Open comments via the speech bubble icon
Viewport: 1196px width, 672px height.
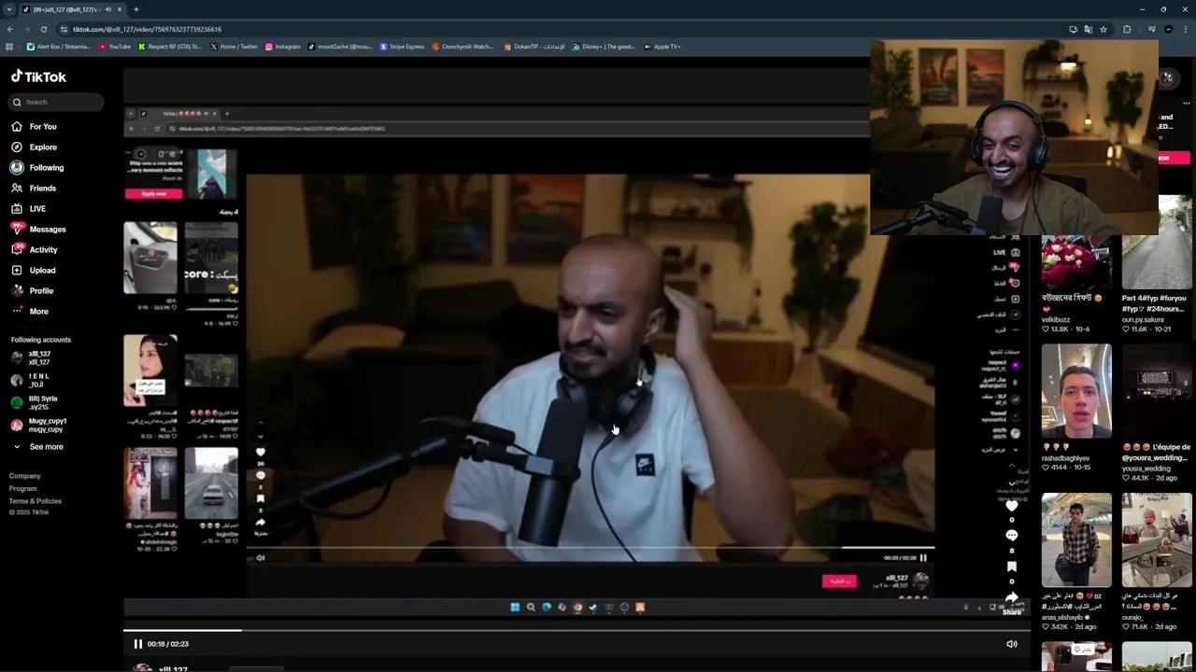pos(1012,535)
